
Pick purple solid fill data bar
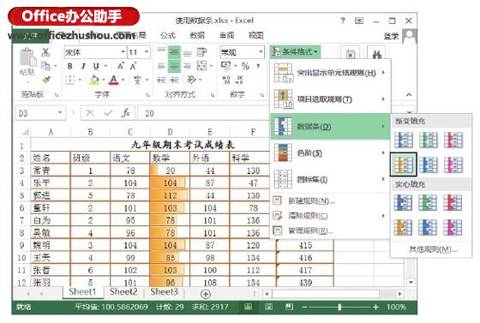pos(453,228)
